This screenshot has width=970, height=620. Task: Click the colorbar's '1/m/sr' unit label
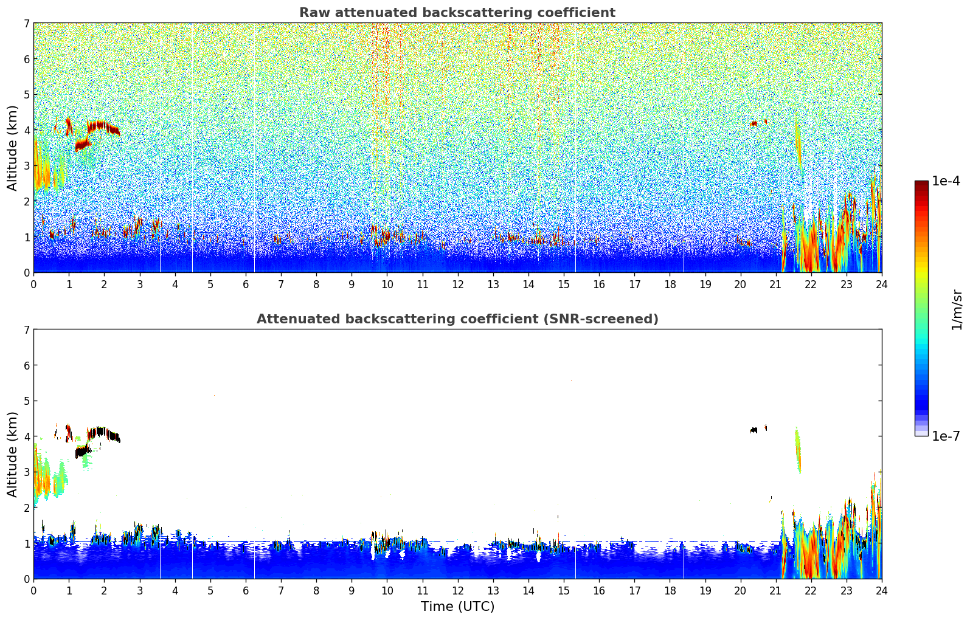(957, 309)
